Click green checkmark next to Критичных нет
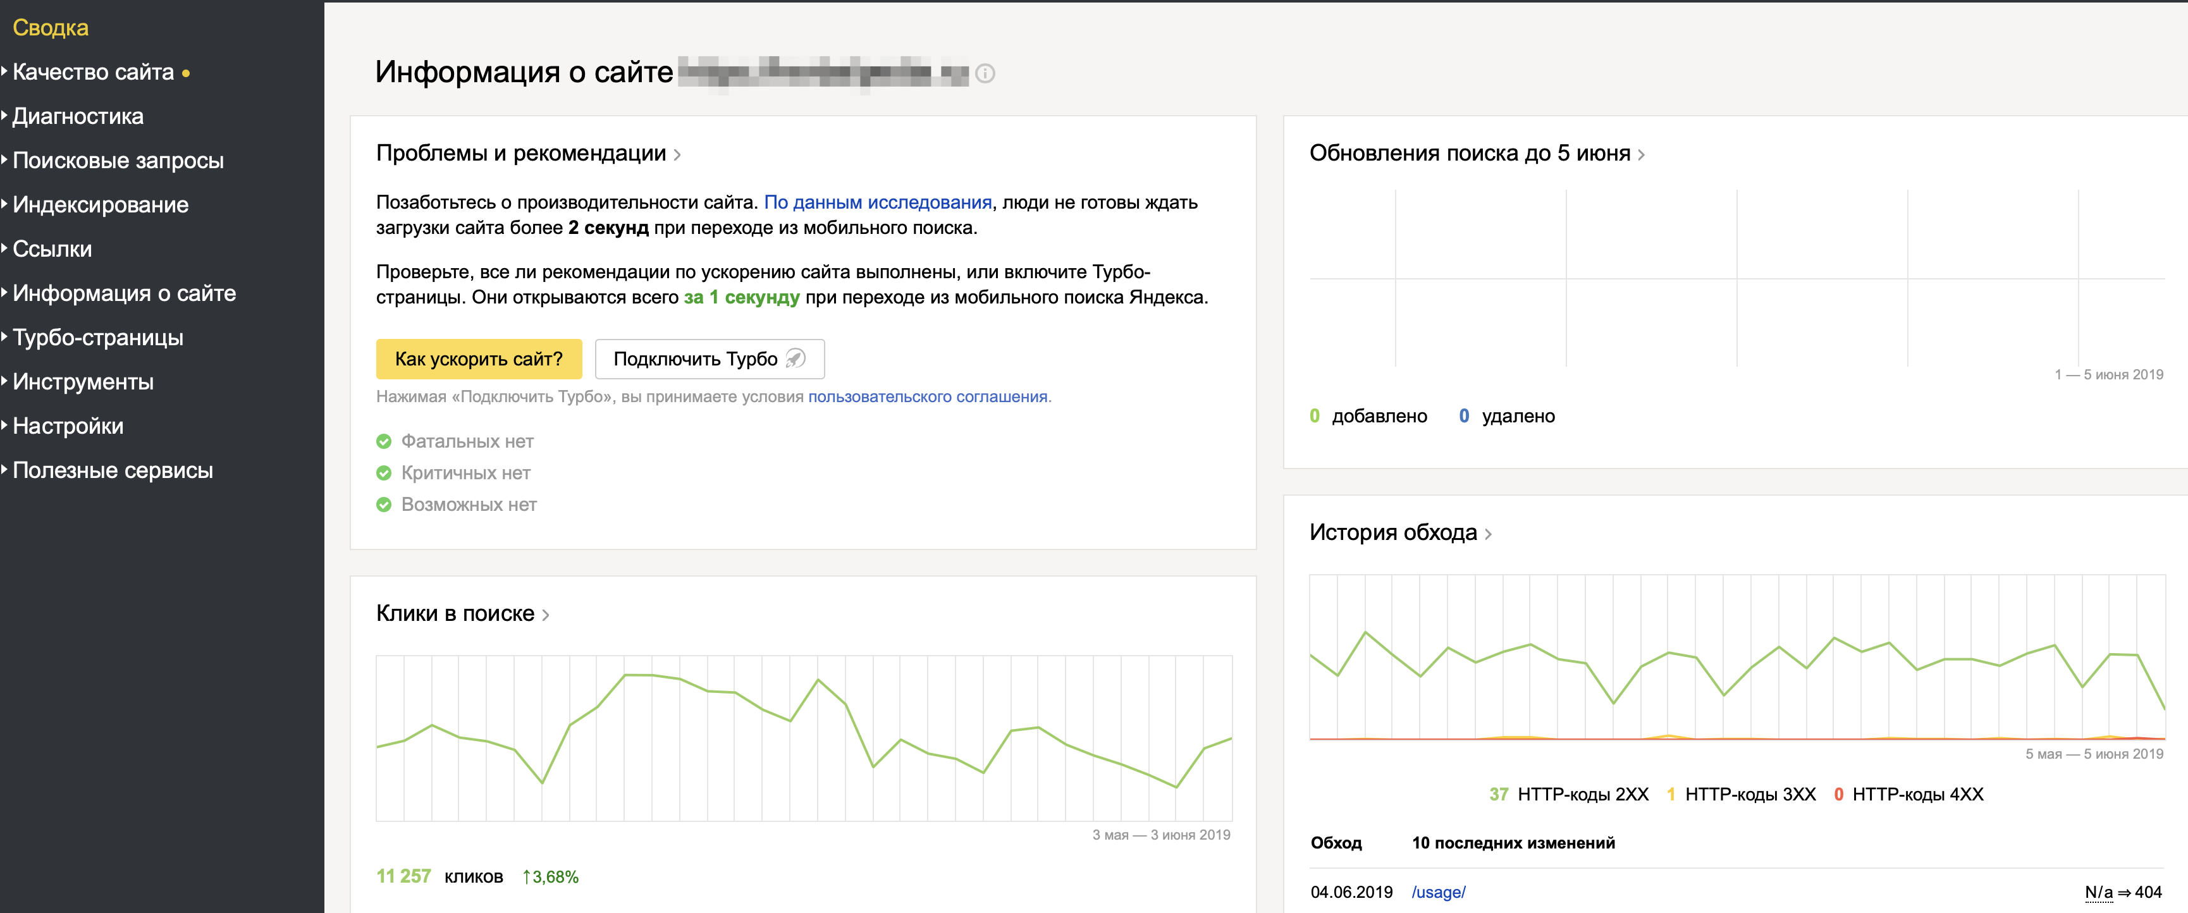2188x913 pixels. (x=384, y=473)
